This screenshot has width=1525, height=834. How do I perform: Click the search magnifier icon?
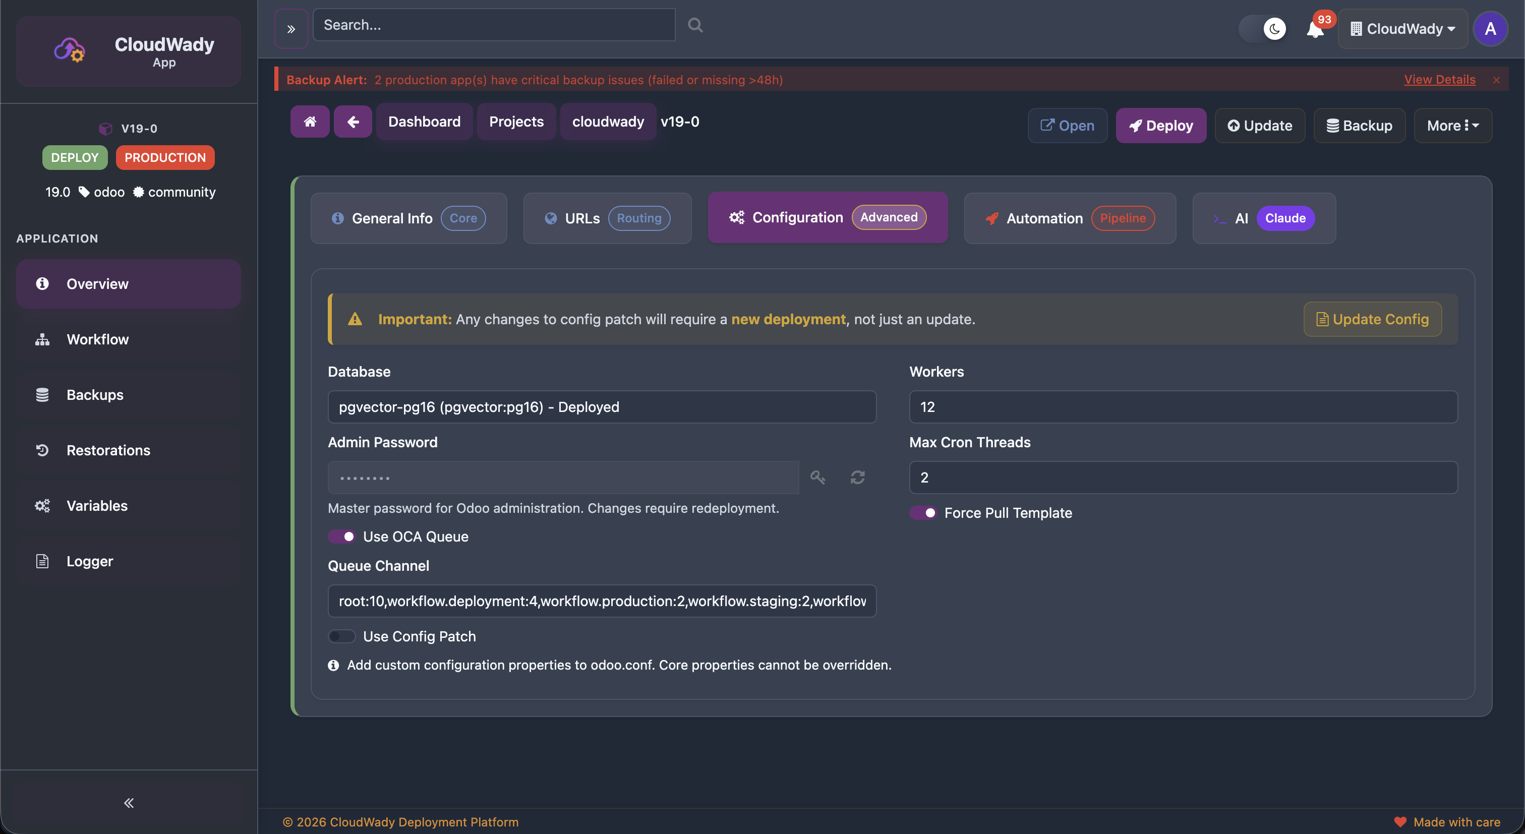click(694, 24)
